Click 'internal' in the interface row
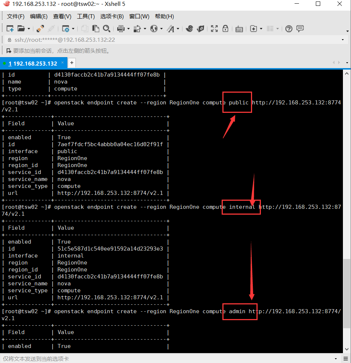Screen dimensions: 351x363 [71, 256]
